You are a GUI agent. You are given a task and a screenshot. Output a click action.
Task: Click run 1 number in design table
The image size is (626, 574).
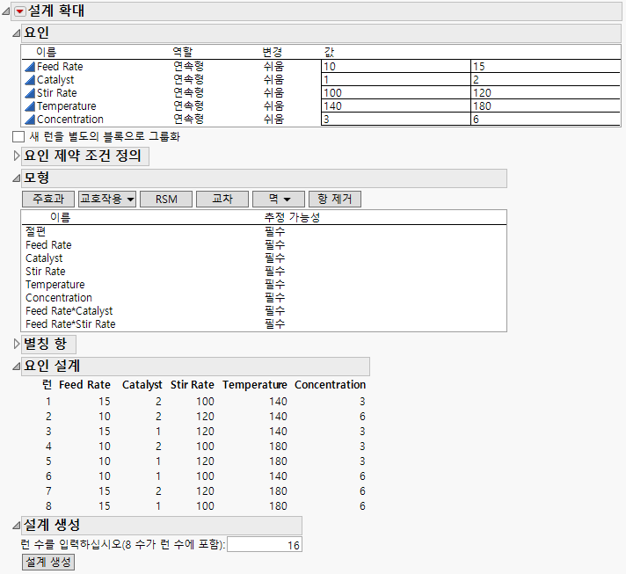(x=48, y=402)
